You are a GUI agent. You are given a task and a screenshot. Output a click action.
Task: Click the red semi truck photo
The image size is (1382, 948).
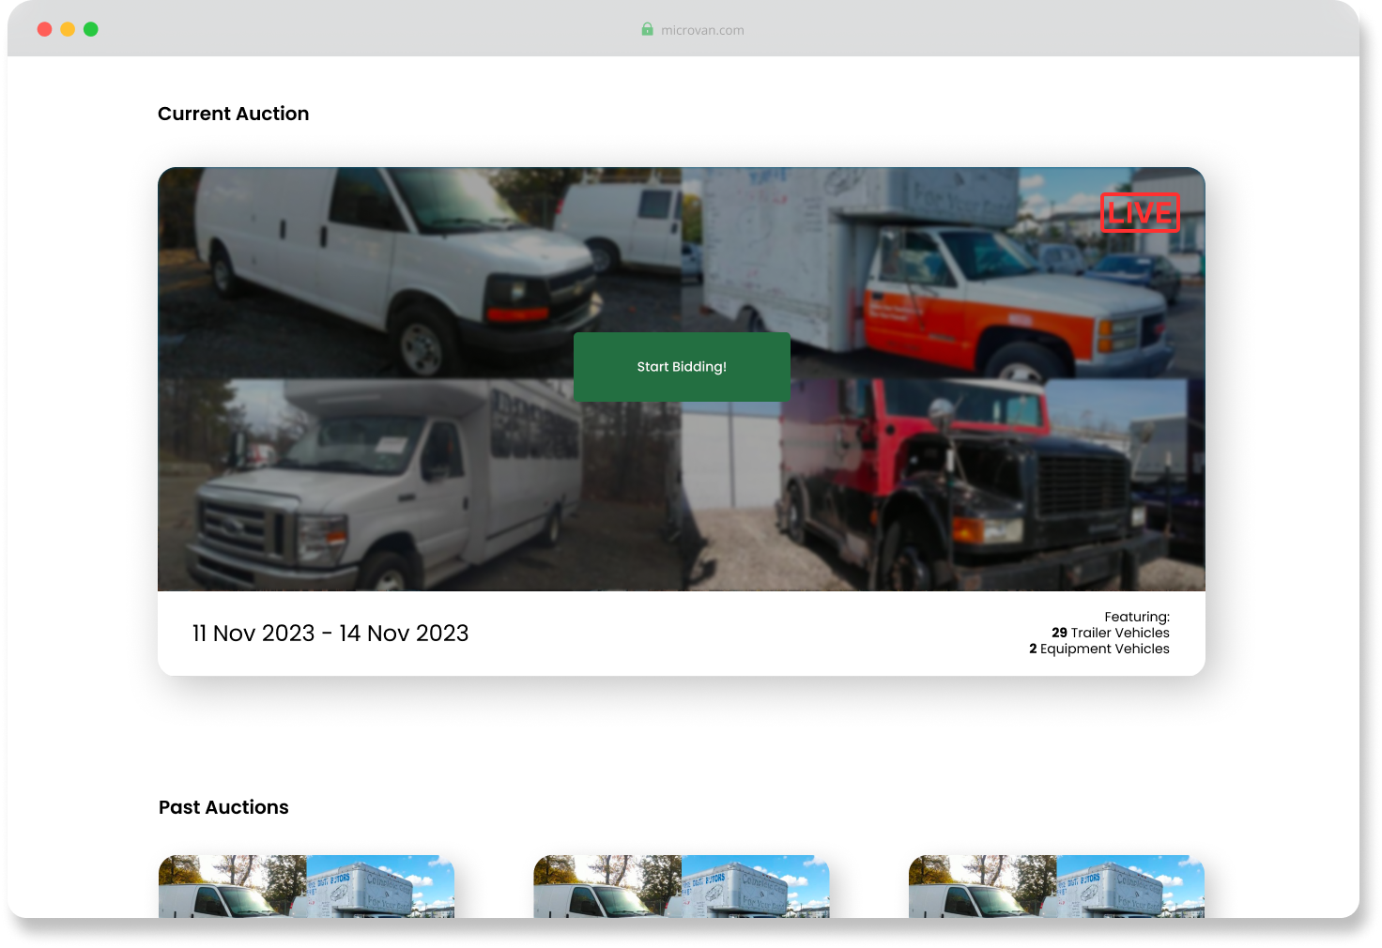(x=944, y=485)
